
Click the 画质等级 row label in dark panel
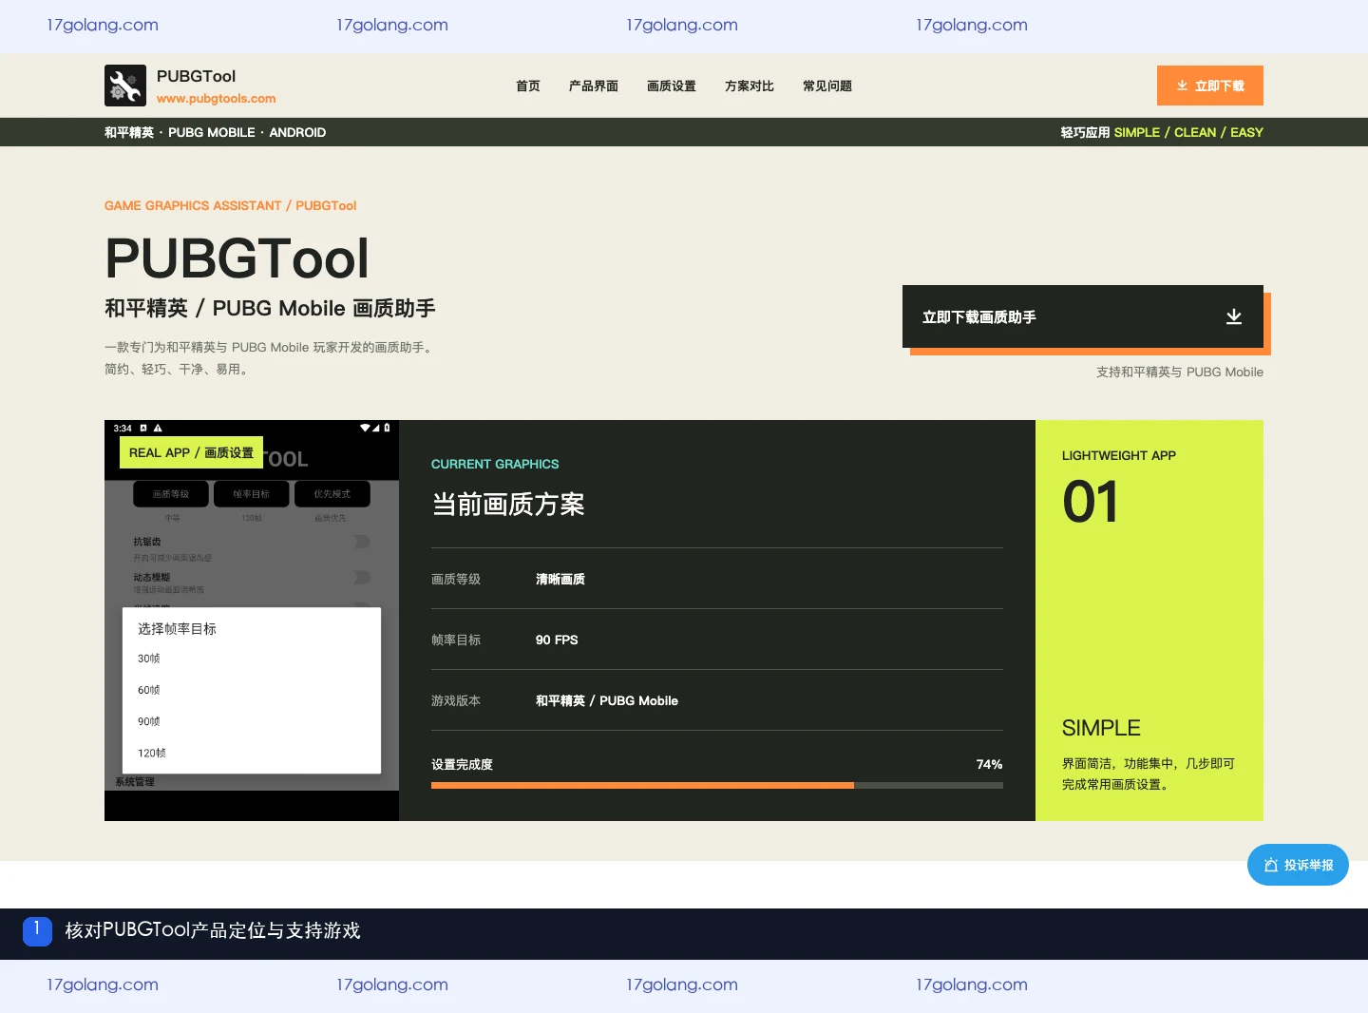coord(456,579)
